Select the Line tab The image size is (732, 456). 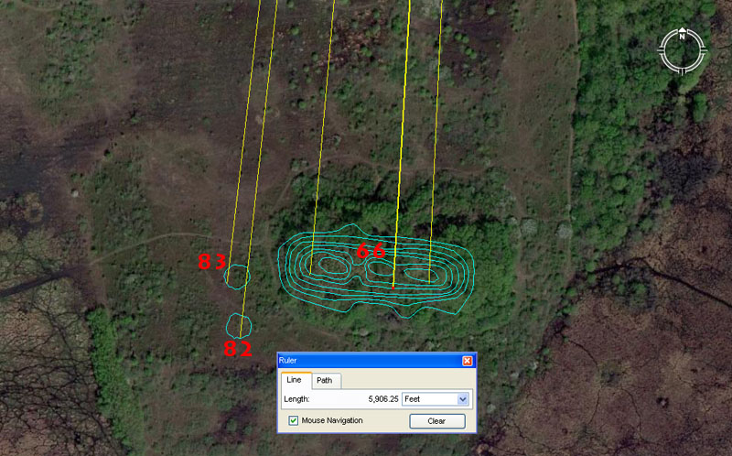coord(294,380)
